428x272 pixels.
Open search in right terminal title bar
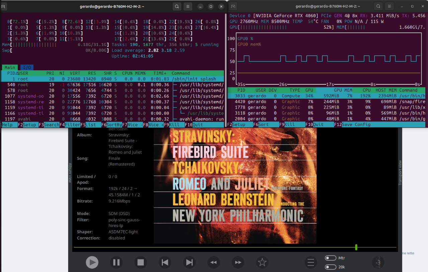click(378, 6)
